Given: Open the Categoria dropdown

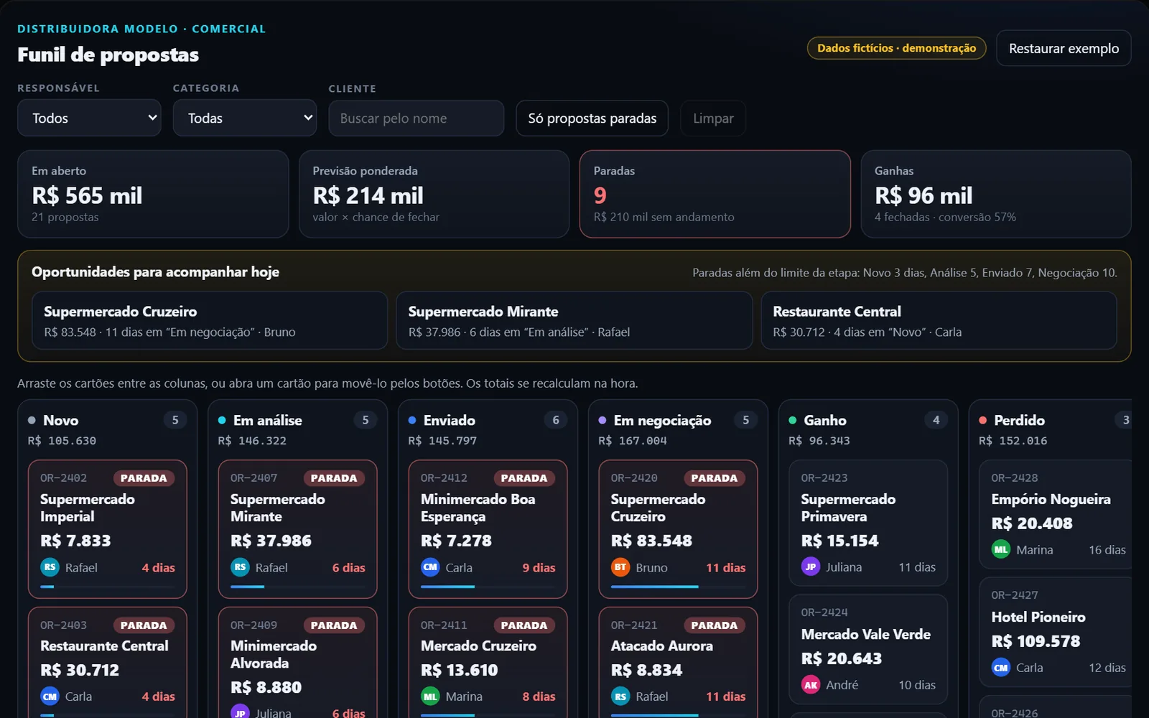Looking at the screenshot, I should (x=245, y=118).
